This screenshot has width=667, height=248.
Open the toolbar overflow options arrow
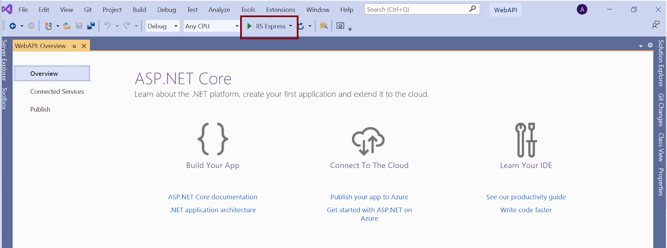(350, 29)
